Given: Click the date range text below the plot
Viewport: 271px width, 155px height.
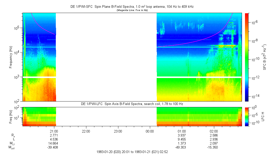Looking at the screenshot, I should click(132, 152).
